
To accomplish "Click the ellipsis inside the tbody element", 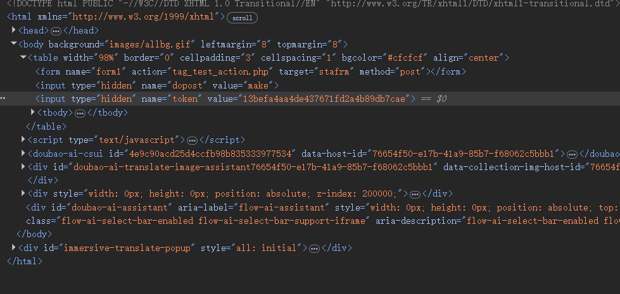I will [x=80, y=113].
